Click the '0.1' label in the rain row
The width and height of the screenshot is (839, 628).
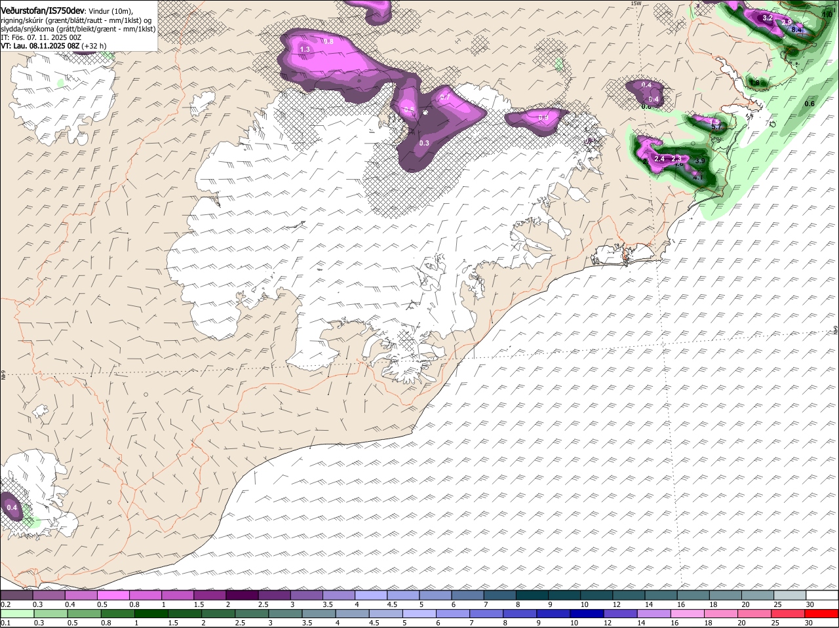point(5,623)
